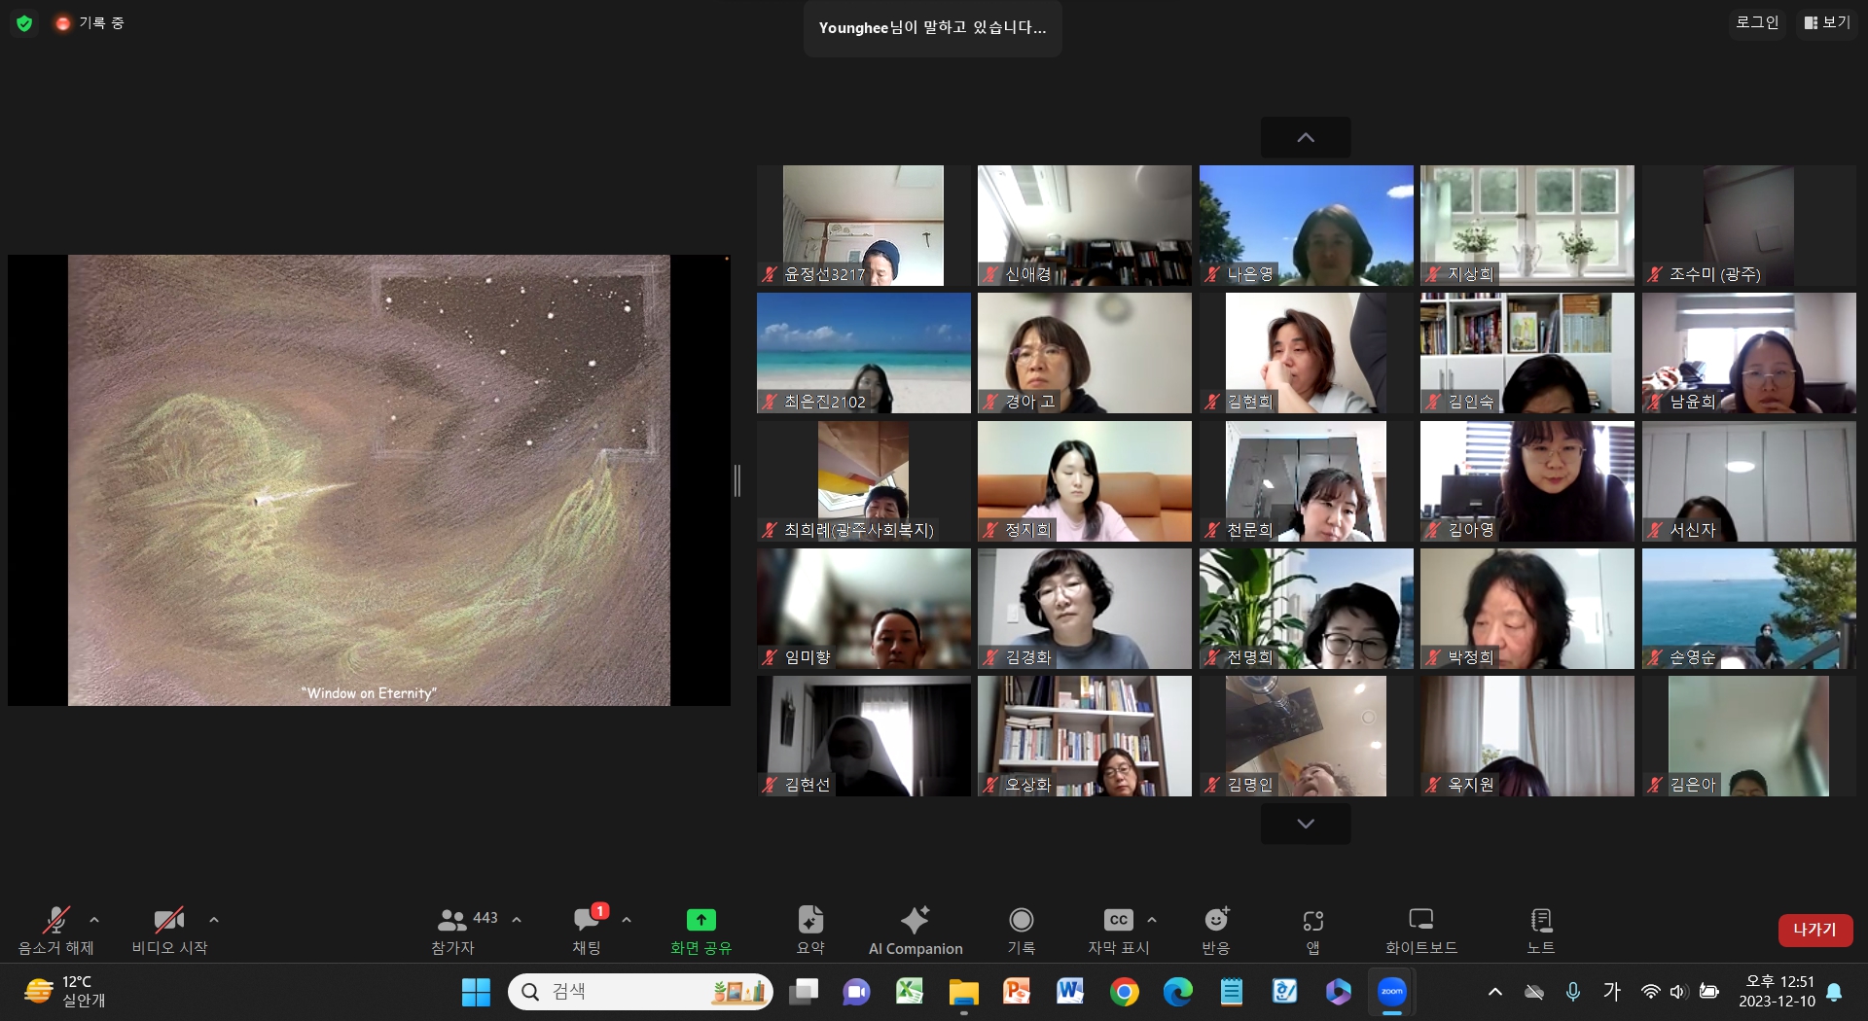Click the Zoom icon on taskbar
Viewport: 1868px width, 1021px height.
(x=1392, y=992)
